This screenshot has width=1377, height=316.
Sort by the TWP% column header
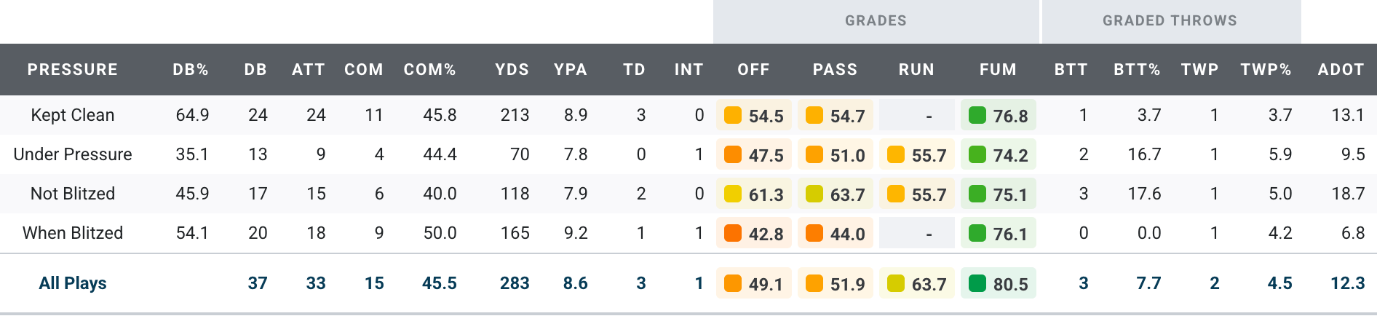tap(1266, 70)
